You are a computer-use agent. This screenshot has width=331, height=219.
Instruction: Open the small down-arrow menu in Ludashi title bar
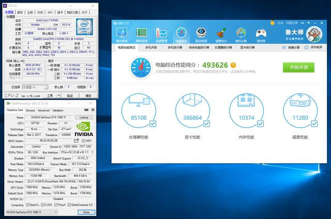click(308, 23)
